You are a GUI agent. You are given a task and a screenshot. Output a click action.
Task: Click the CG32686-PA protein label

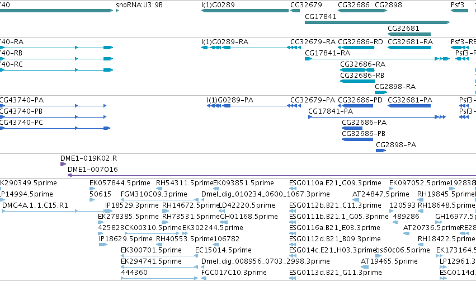(364, 123)
